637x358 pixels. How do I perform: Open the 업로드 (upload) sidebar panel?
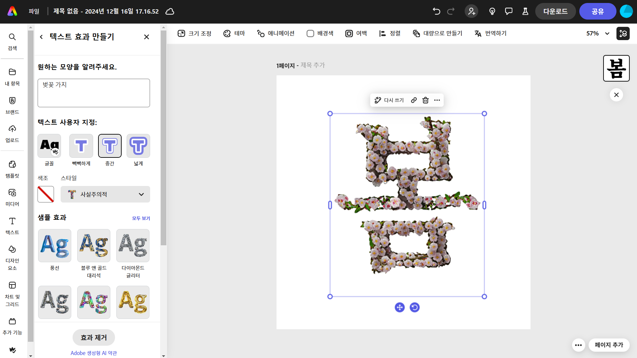click(x=12, y=133)
